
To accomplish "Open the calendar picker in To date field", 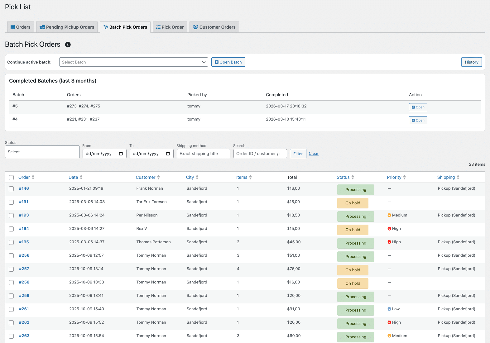I will click(168, 154).
